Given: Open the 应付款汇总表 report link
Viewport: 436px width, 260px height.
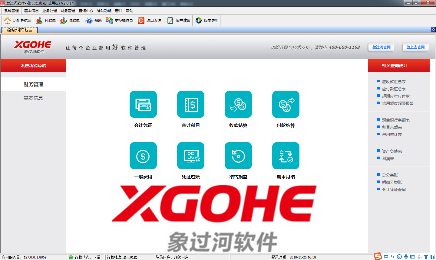Looking at the screenshot, I should coord(394,89).
